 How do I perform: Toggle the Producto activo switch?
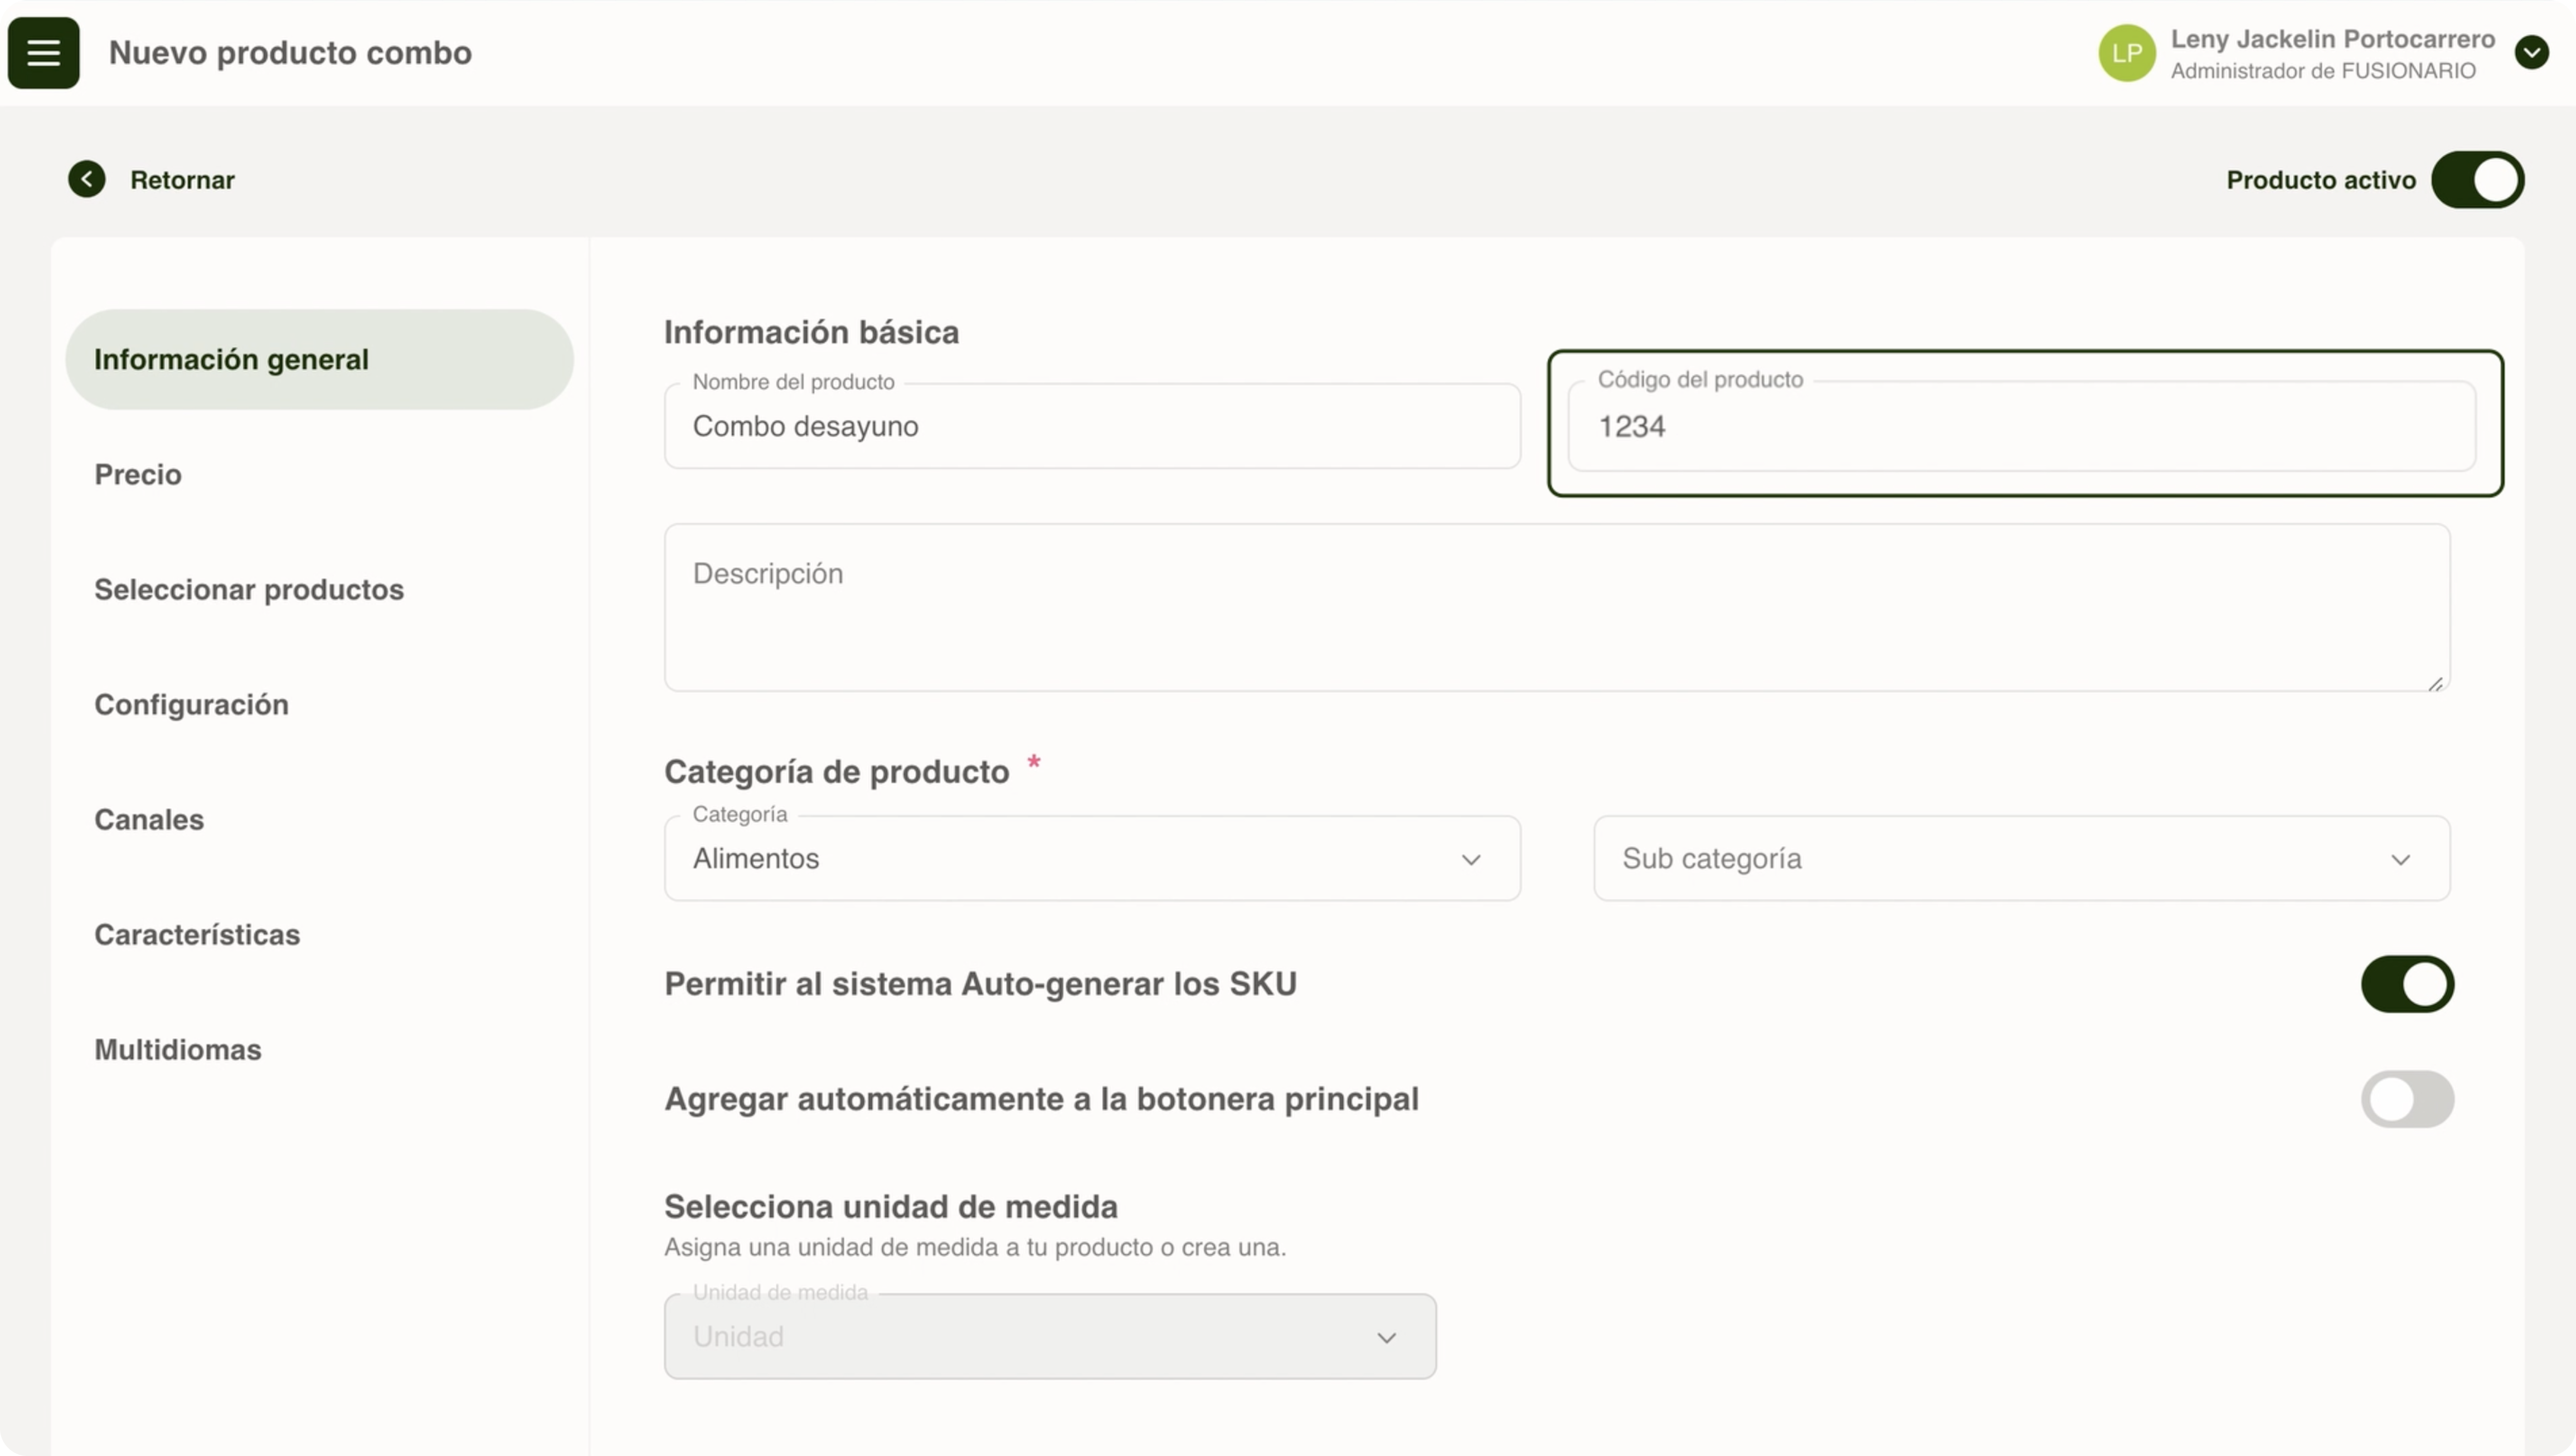coord(2477,180)
